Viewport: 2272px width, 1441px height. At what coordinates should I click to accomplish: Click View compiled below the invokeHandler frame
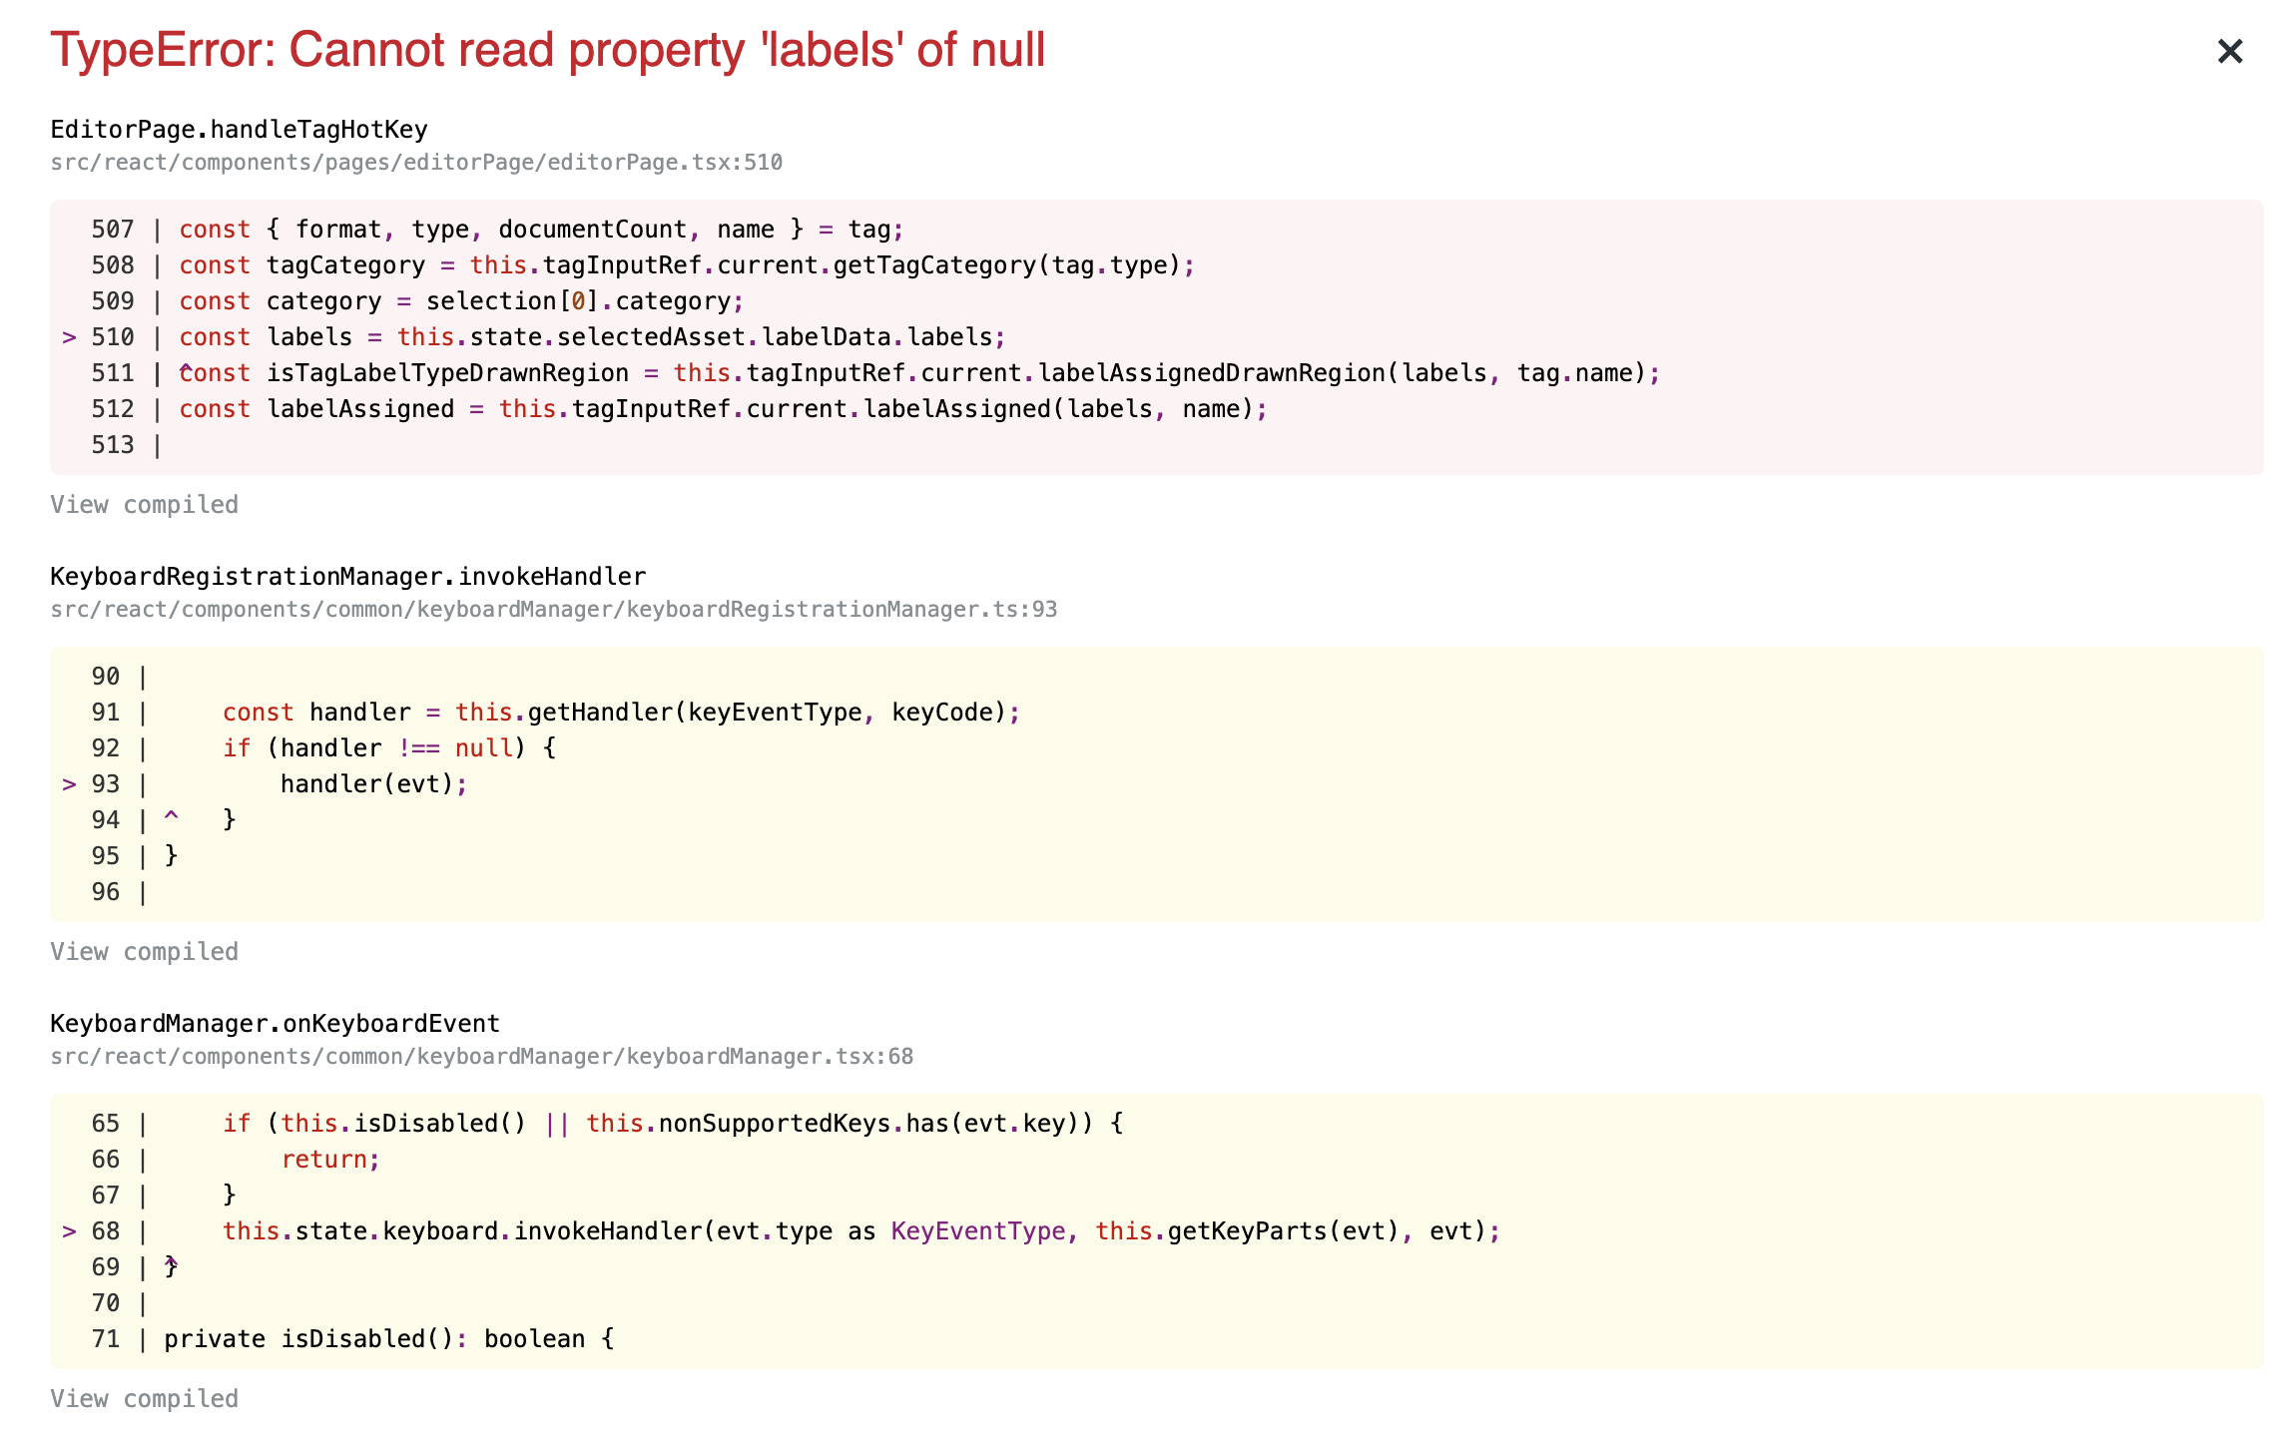pos(143,951)
